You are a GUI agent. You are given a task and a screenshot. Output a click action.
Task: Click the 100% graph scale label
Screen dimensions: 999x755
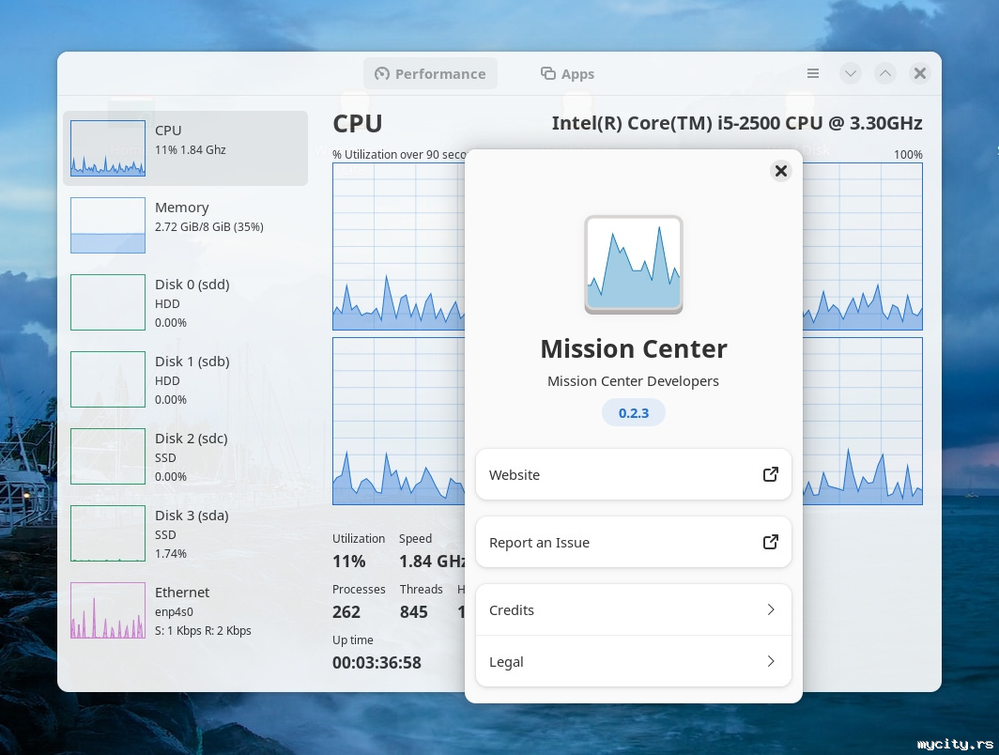click(908, 154)
